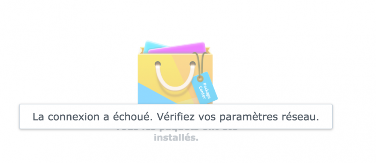This screenshot has height=163, width=376.
Task: Click the white curved bag handle
Action: pos(175,78)
